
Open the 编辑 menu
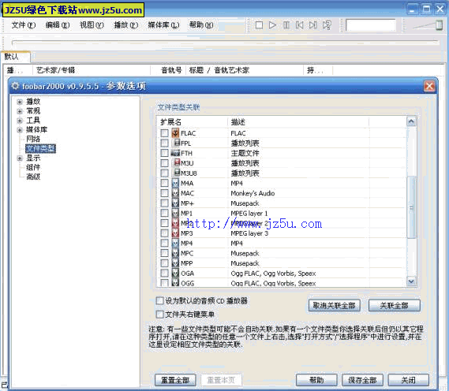(x=58, y=25)
